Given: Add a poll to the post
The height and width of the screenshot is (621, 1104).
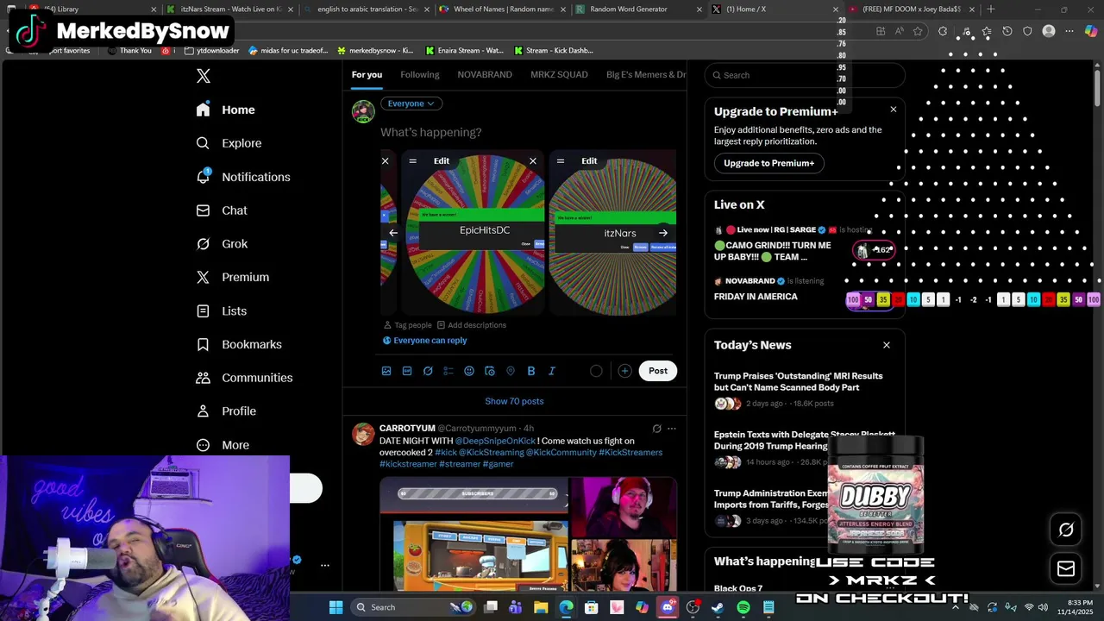Looking at the screenshot, I should point(448,371).
